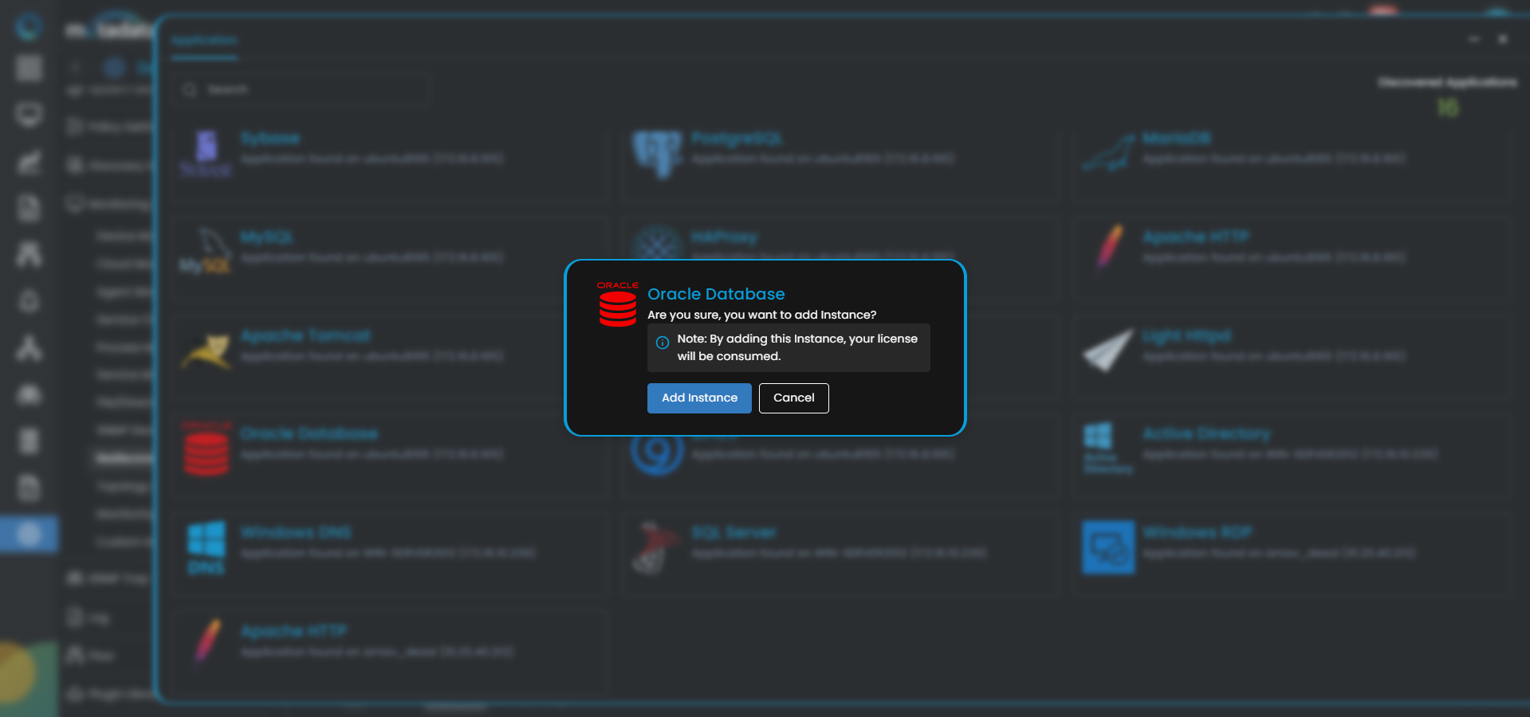Open the PostgreSQL application title

pos(737,139)
